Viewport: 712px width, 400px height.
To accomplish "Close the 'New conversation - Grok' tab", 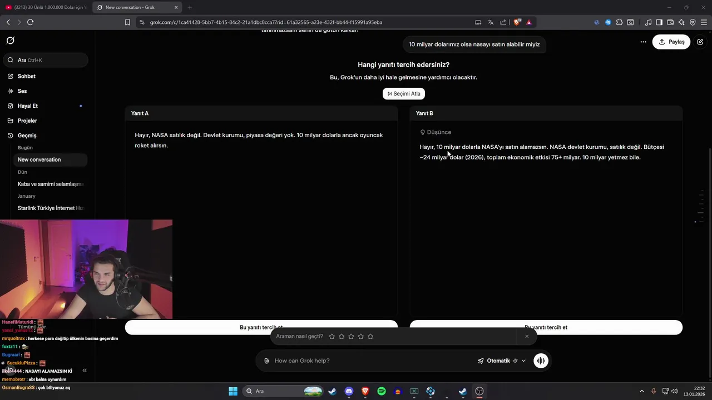I will tap(176, 7).
